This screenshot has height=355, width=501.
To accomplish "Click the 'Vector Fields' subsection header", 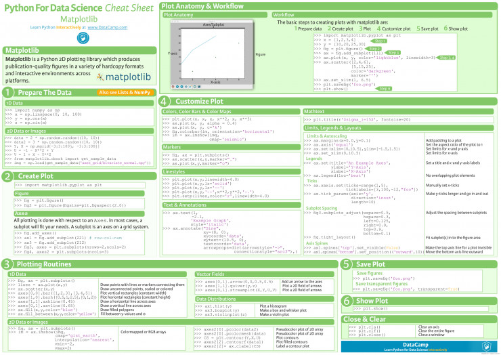I will click(x=265, y=274).
